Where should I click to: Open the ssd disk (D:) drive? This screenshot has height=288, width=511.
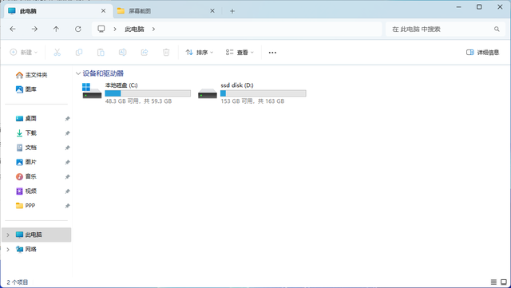coord(252,93)
